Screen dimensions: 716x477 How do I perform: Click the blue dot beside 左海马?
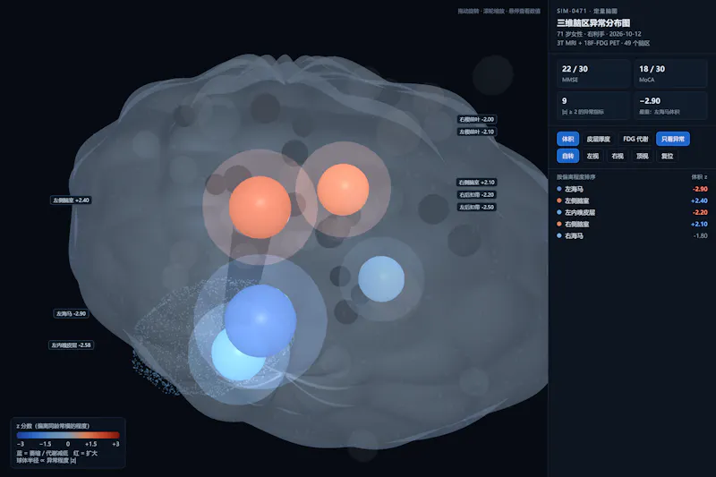tap(559, 189)
